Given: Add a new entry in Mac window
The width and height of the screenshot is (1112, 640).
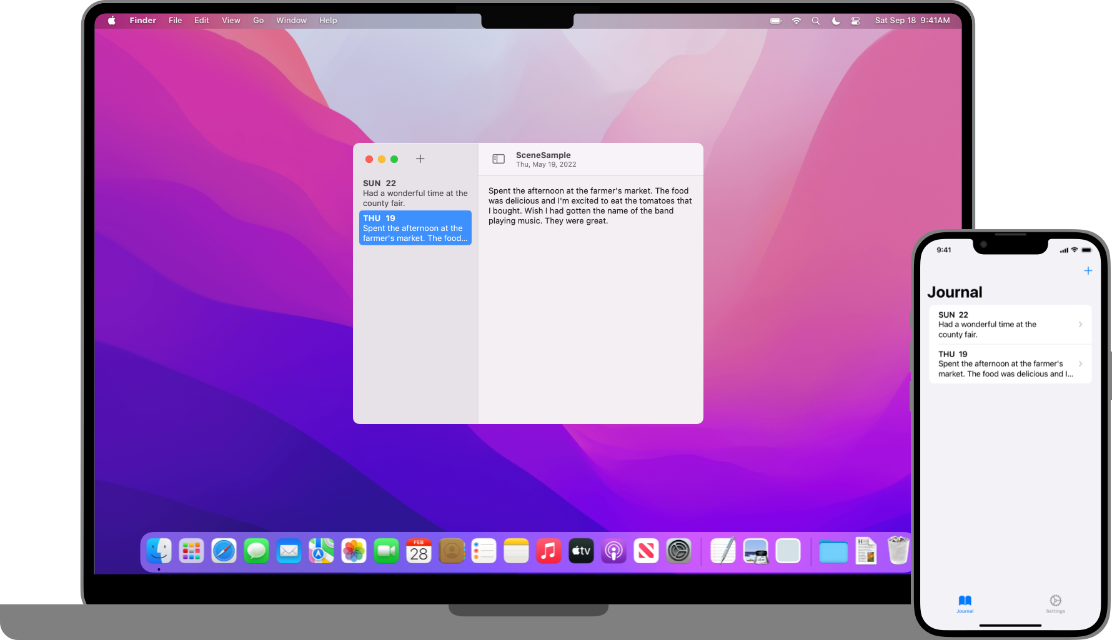Looking at the screenshot, I should [x=420, y=159].
